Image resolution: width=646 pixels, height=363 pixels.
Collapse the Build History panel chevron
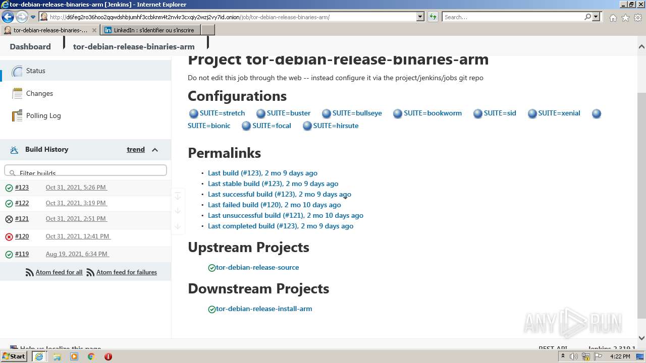(155, 150)
